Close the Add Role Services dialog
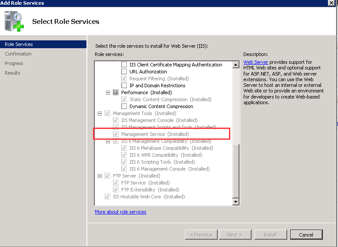The width and height of the screenshot is (338, 247). tap(331, 3)
